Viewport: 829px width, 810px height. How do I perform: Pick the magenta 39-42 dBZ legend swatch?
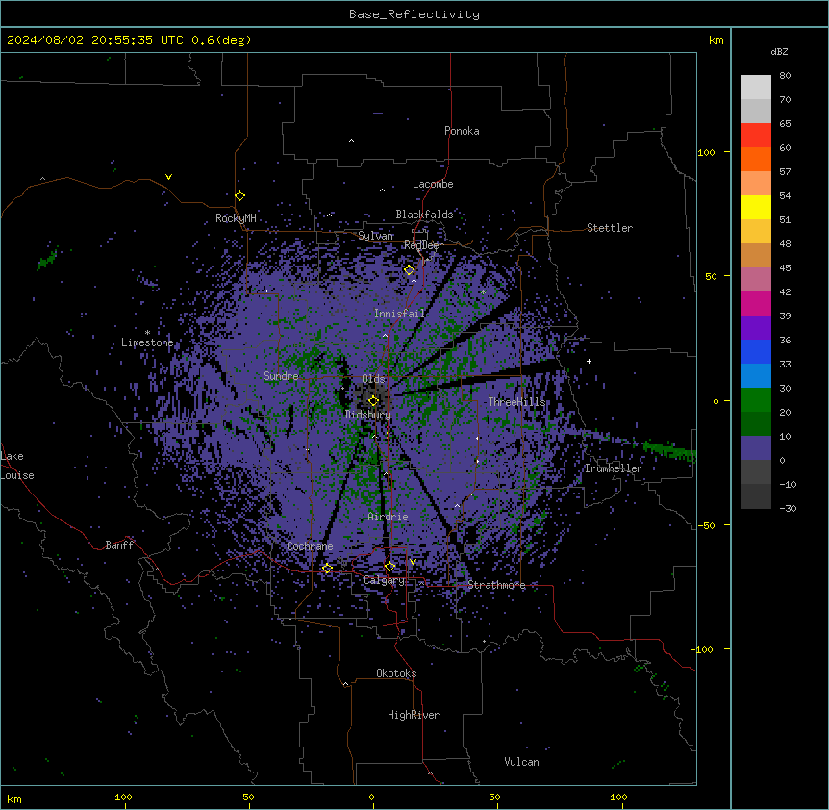(756, 303)
